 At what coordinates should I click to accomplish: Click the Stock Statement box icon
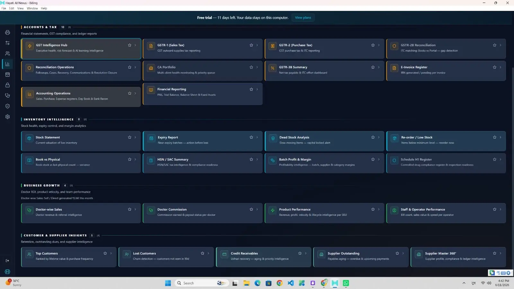pyautogui.click(x=29, y=138)
